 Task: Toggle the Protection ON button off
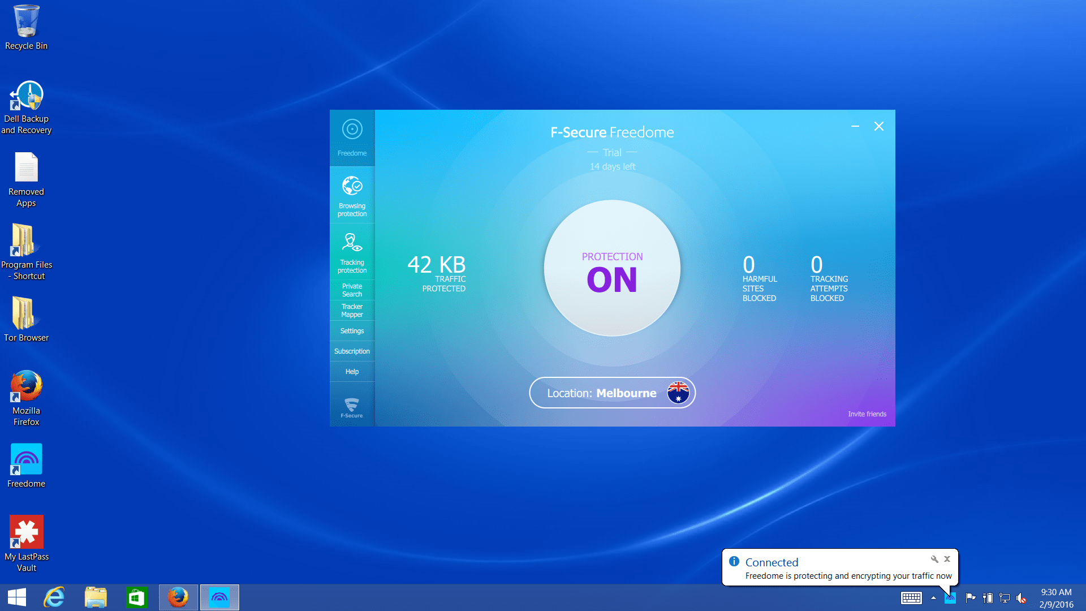point(612,268)
